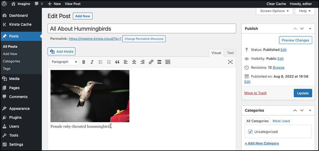Click the insert/edit link icon
The width and height of the screenshot is (319, 151).
click(x=151, y=62)
